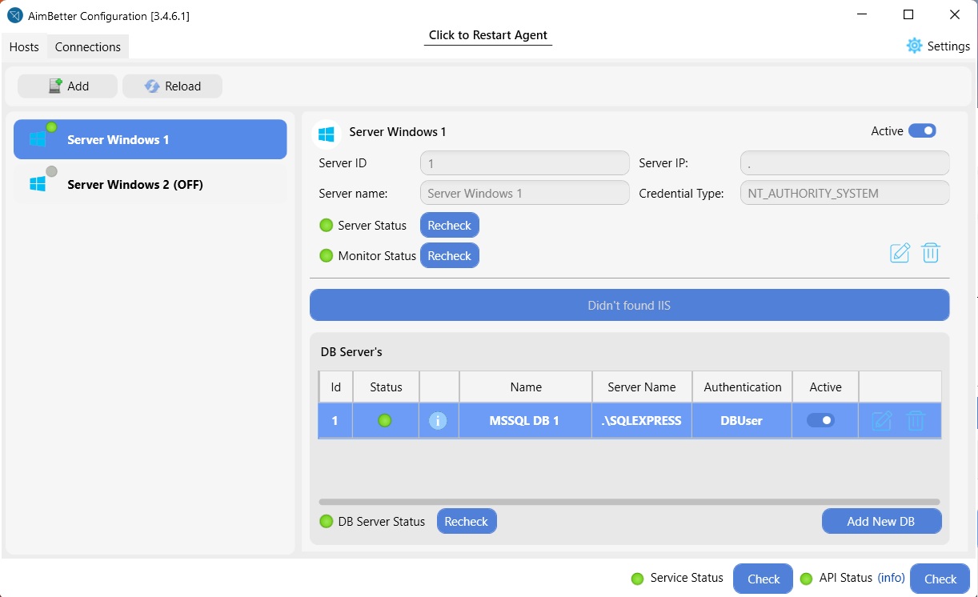Image resolution: width=978 pixels, height=597 pixels.
Task: Recheck the Monitor Status
Action: click(450, 256)
